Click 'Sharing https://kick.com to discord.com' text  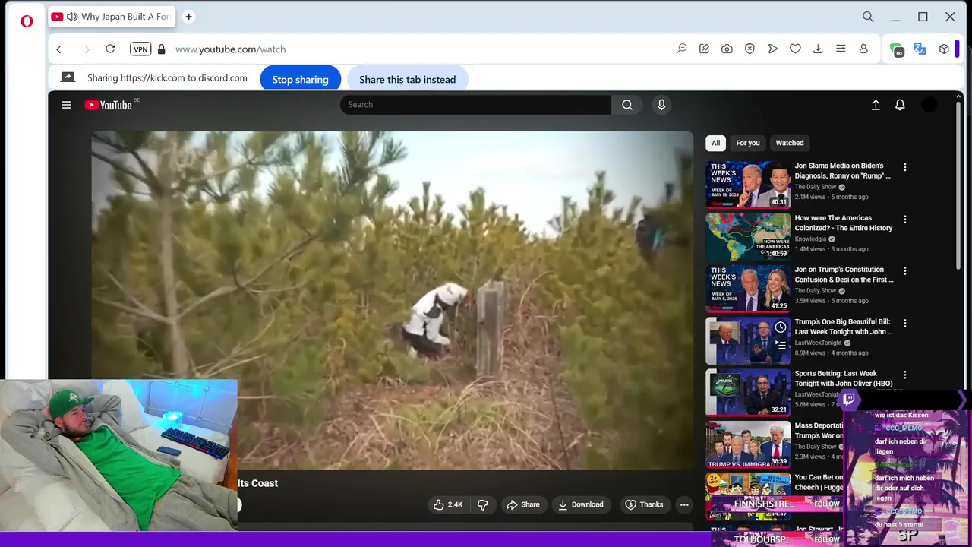167,77
